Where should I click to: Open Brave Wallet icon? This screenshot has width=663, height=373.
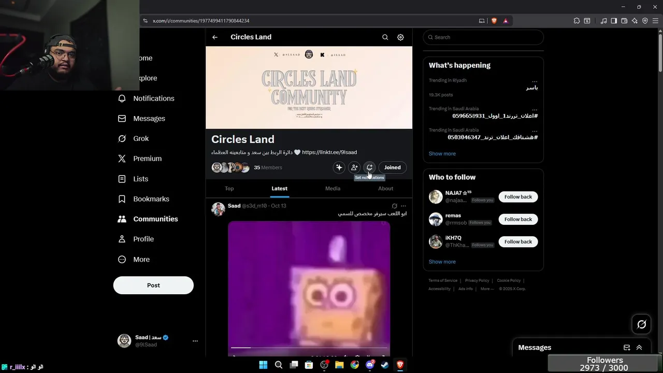pyautogui.click(x=624, y=21)
